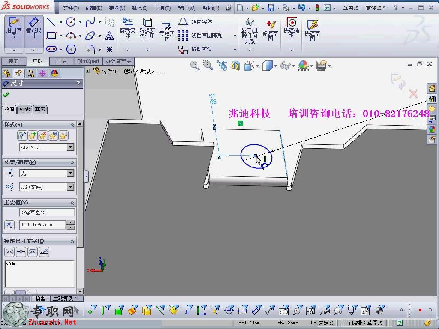Click the Save icon in the top toolbar
The image size is (439, 329).
point(271,8)
